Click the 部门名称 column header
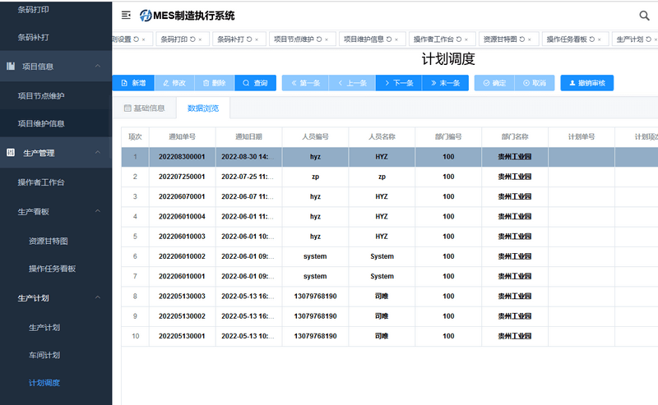The image size is (658, 405). [515, 136]
